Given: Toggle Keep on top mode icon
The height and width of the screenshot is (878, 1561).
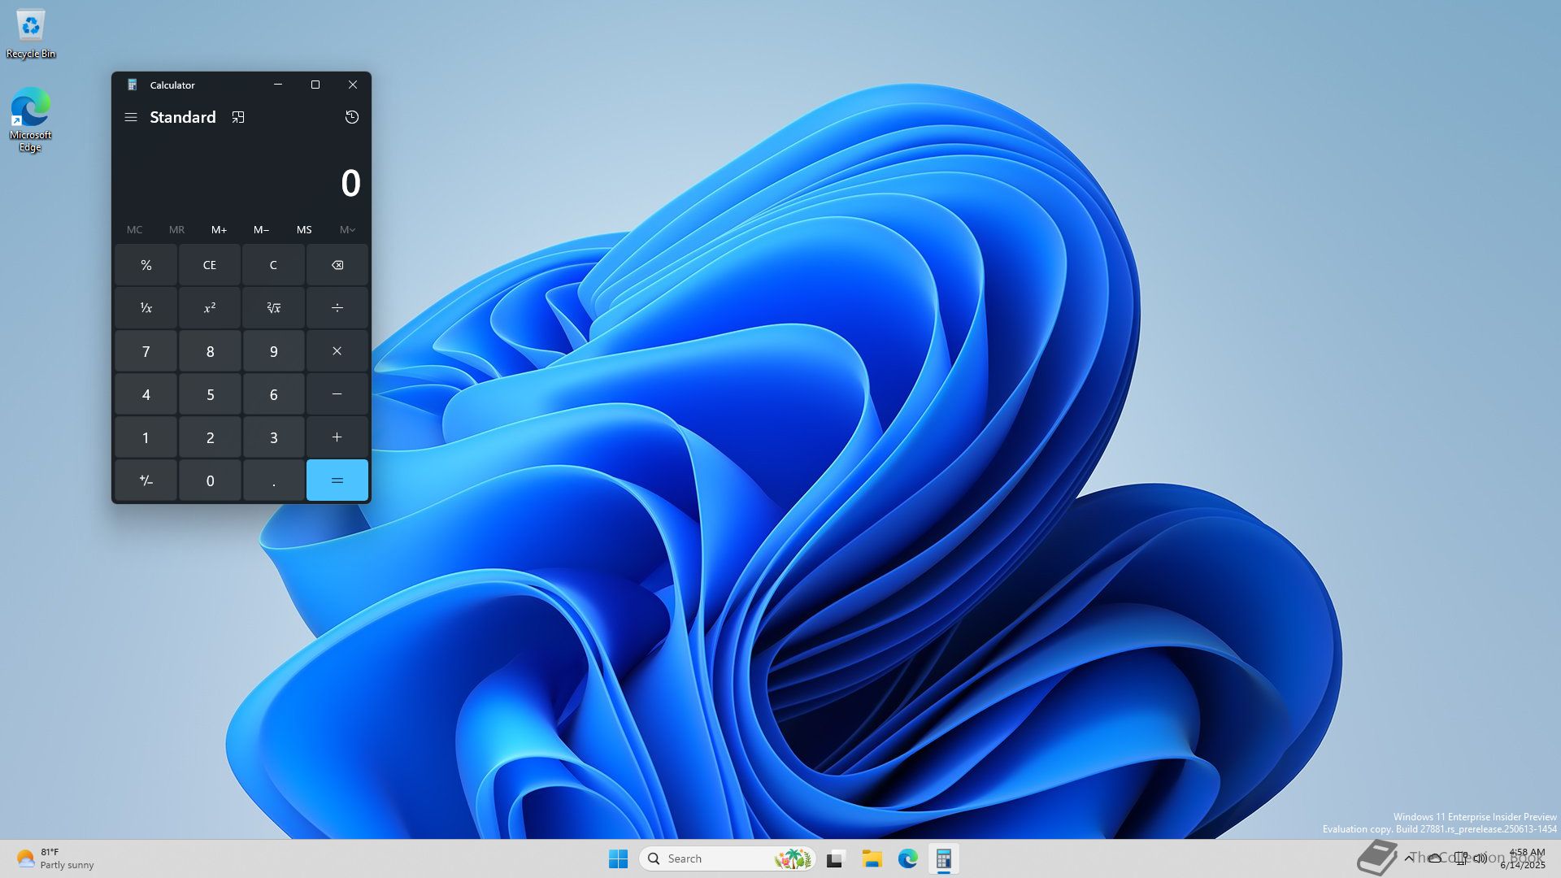Looking at the screenshot, I should click(238, 117).
